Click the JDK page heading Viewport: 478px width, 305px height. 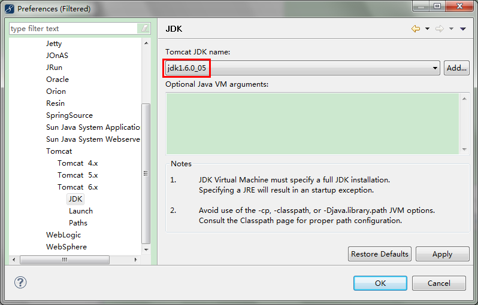point(174,29)
